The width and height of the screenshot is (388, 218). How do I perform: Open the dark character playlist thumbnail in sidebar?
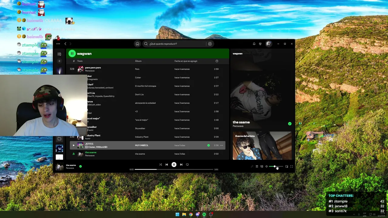[59, 148]
